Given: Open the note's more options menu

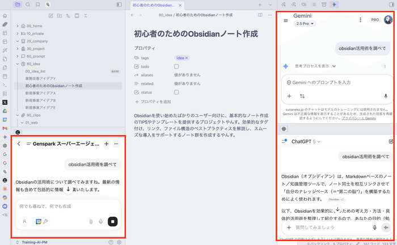Looking at the screenshot, I should click(x=270, y=15).
